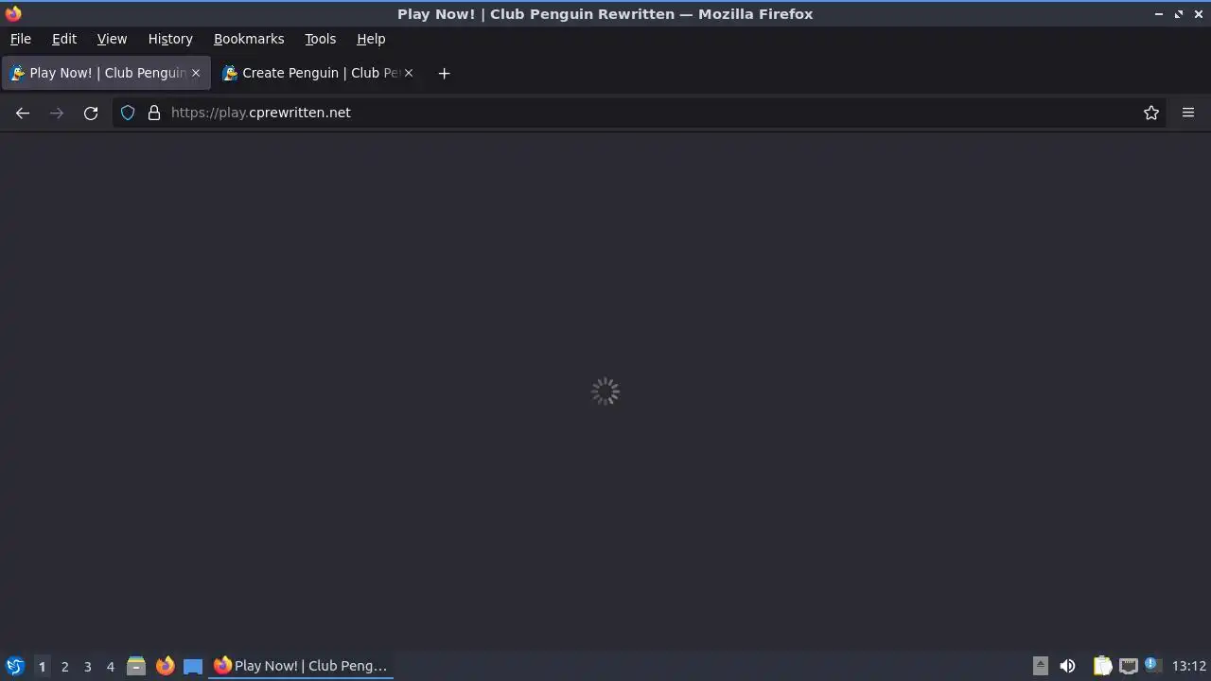Open the update notifier tray icon
The height and width of the screenshot is (681, 1211).
(x=1152, y=665)
